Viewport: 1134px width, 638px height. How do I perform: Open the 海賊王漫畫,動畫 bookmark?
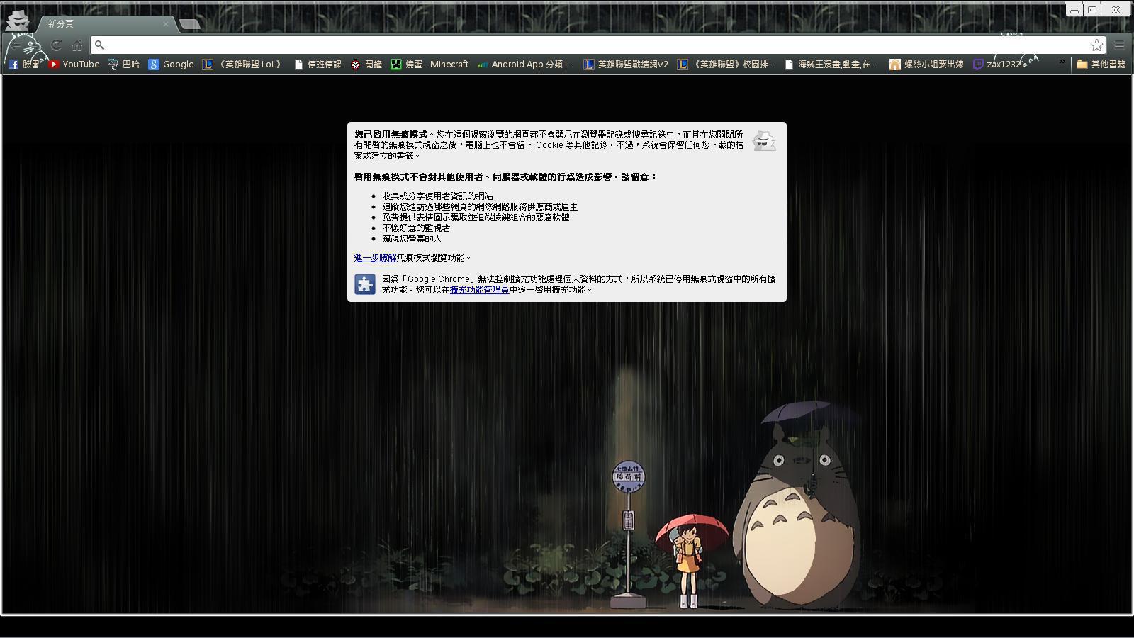point(830,65)
